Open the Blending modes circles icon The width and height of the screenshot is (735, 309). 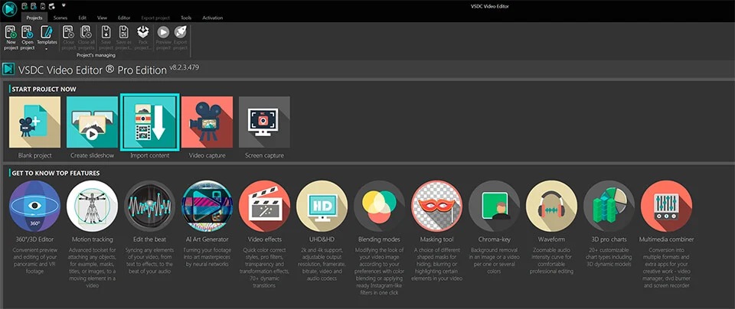(x=379, y=206)
